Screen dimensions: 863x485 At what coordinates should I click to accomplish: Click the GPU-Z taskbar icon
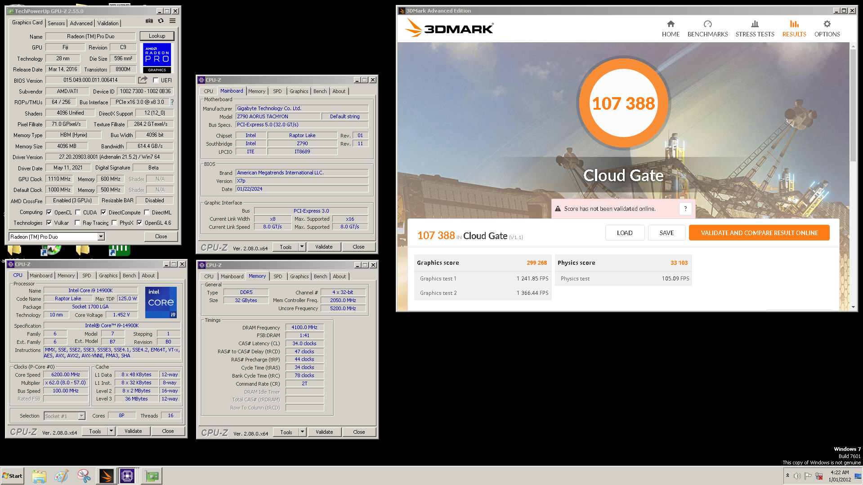pyautogui.click(x=152, y=476)
